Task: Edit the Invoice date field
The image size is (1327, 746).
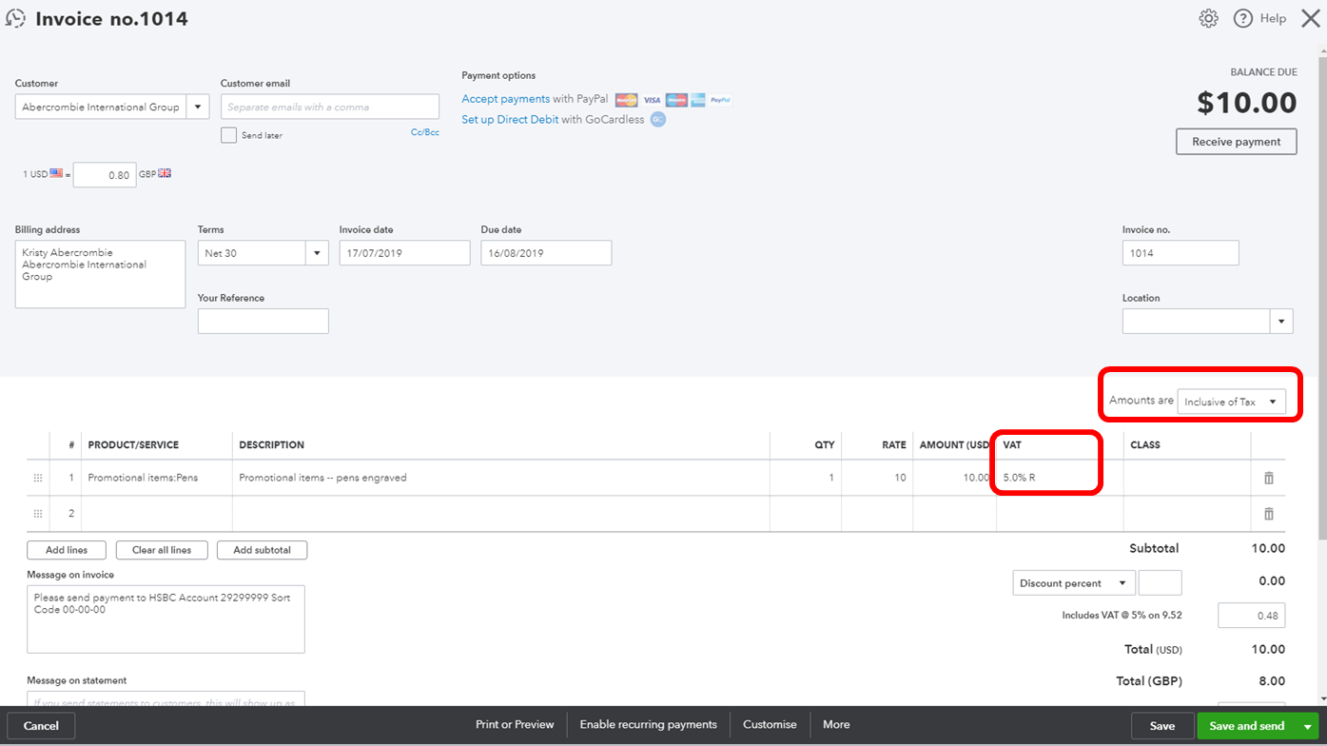Action: tap(404, 253)
